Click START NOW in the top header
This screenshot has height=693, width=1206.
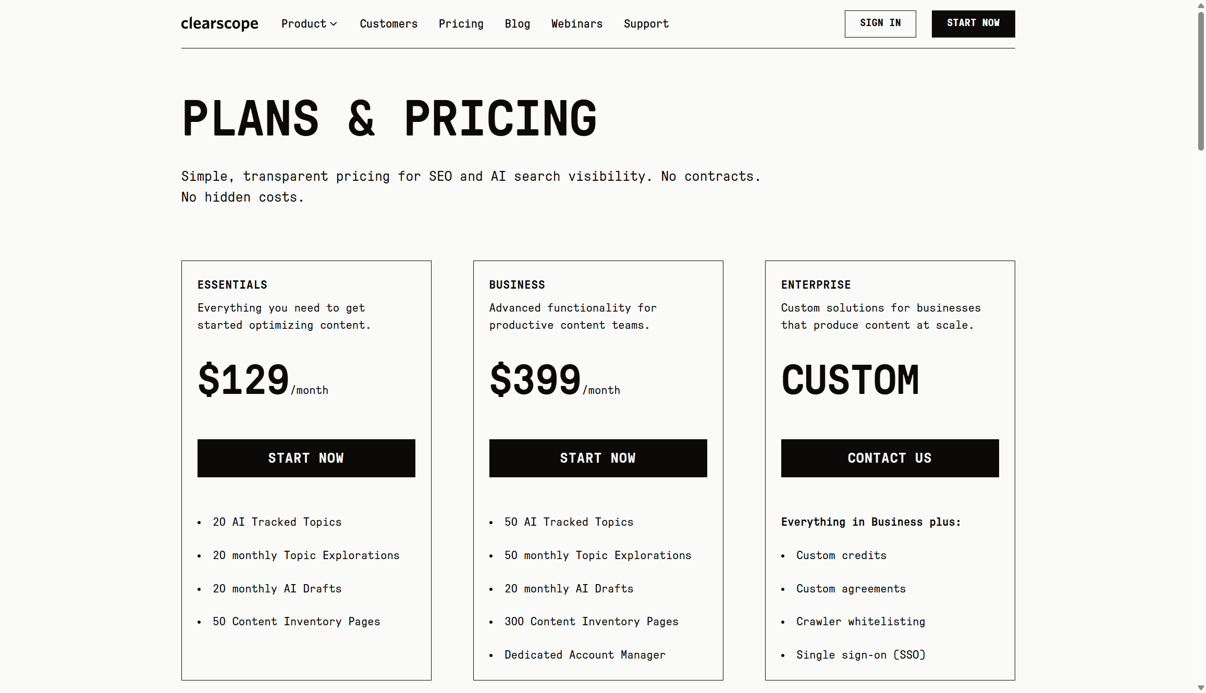click(x=973, y=23)
